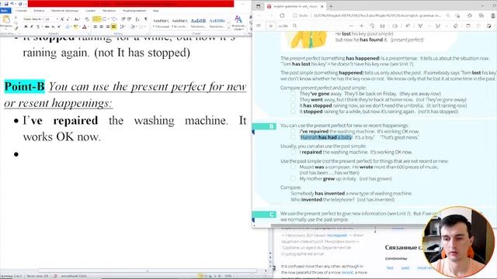Toggle underline formatting in Word
The width and height of the screenshot is (497, 279).
click(x=38, y=27)
